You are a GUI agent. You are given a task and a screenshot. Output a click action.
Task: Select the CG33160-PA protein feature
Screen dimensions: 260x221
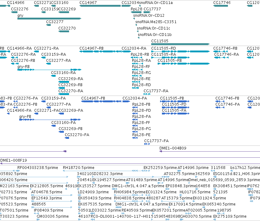click(x=53, y=126)
